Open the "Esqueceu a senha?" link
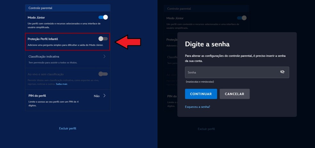 pos(198,107)
